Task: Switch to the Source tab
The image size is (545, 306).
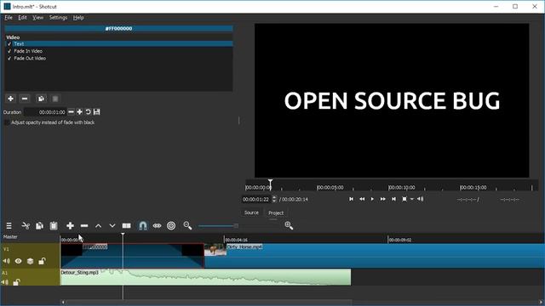Action: (251, 212)
